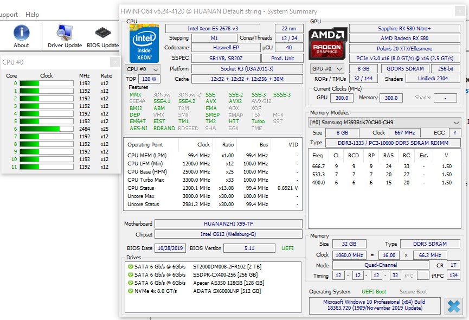Image resolution: width=469 pixels, height=320 pixels.
Task: Click the cache 12x32 + 12x32 field
Action: (x=247, y=79)
